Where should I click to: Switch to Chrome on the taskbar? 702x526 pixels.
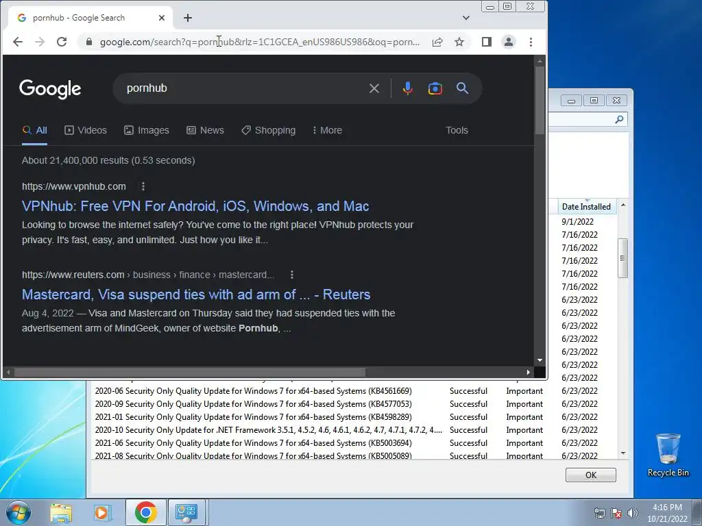145,512
